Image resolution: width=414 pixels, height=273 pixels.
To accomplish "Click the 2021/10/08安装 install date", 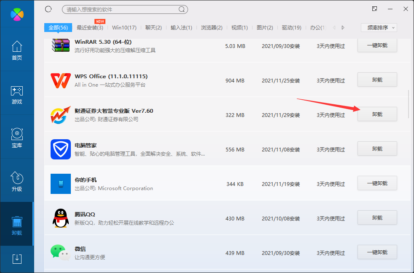I will click(281, 219).
